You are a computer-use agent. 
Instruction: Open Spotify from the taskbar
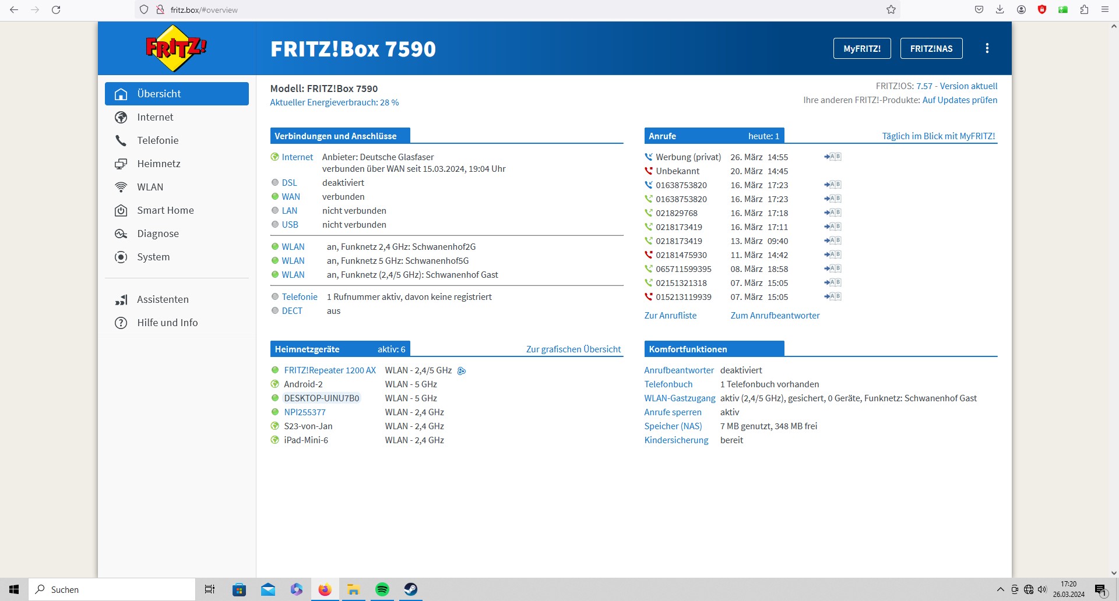pyautogui.click(x=382, y=589)
